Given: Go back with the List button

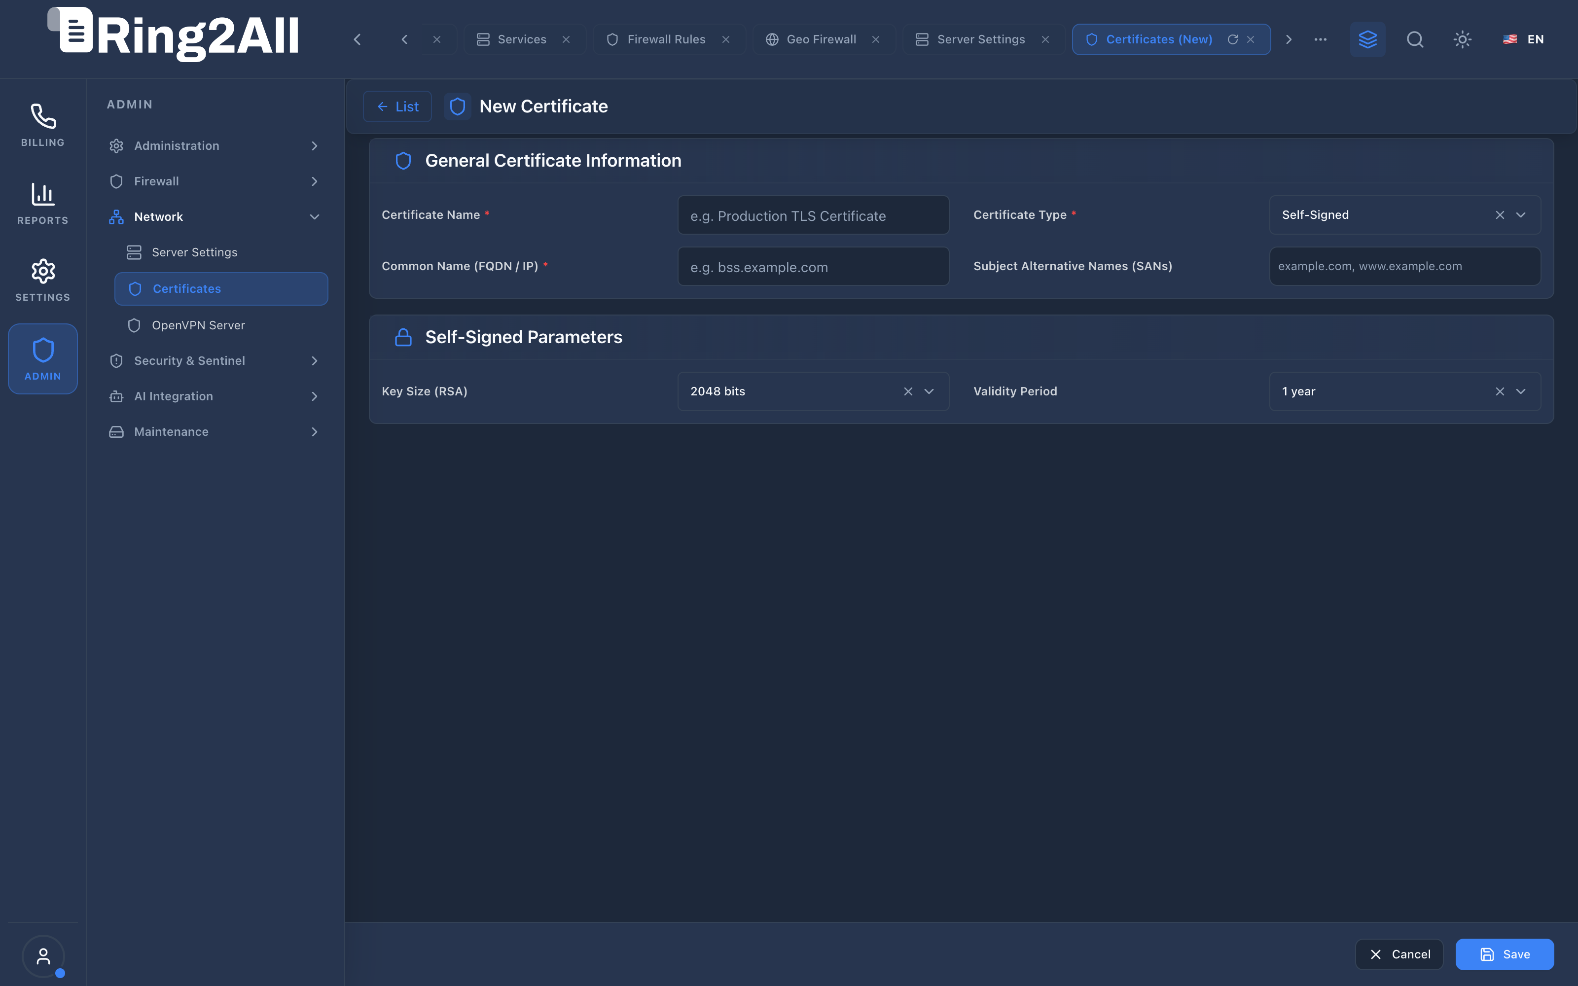Looking at the screenshot, I should pos(397,106).
